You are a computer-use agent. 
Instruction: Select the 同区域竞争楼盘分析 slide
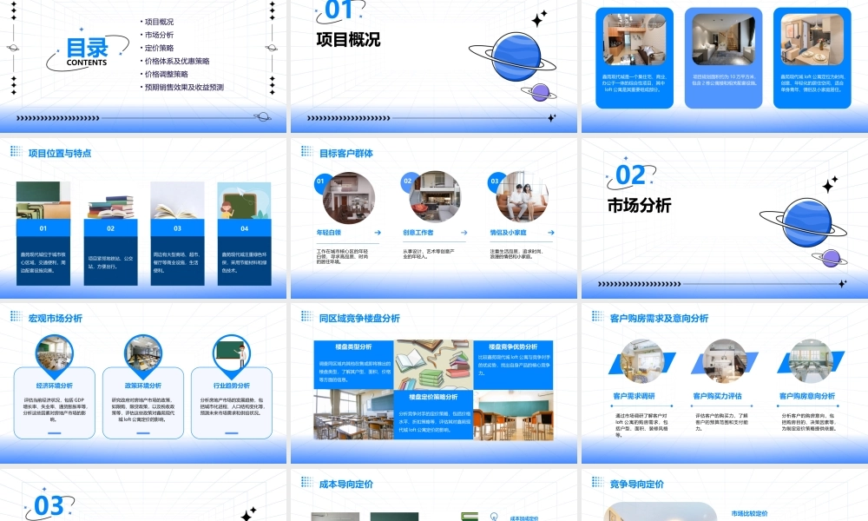tap(433, 383)
